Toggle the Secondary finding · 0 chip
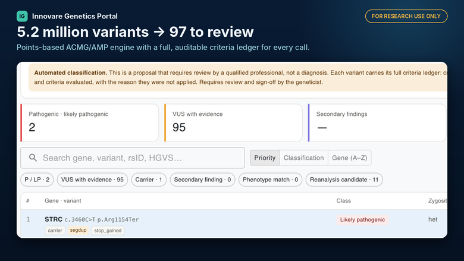 click(202, 180)
